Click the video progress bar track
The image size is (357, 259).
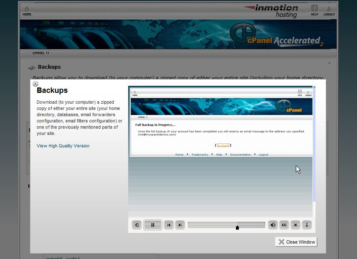(226, 225)
